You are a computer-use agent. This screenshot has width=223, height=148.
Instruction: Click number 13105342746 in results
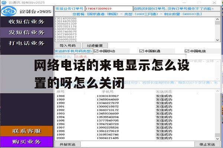(x=108, y=135)
